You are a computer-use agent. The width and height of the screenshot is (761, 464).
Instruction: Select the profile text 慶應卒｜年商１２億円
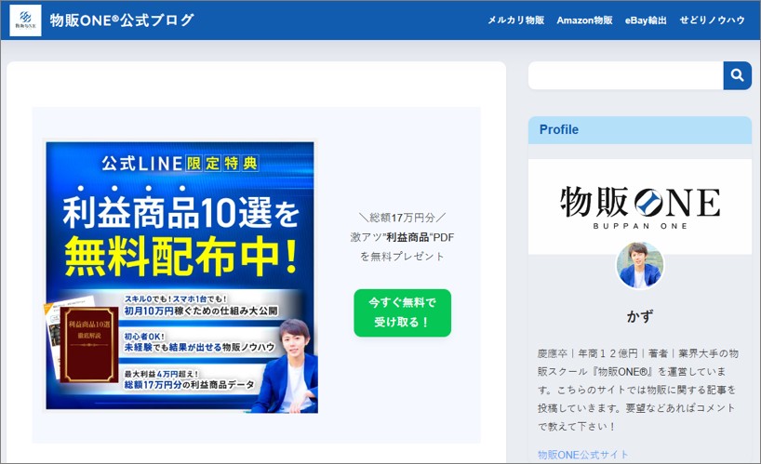click(x=587, y=353)
